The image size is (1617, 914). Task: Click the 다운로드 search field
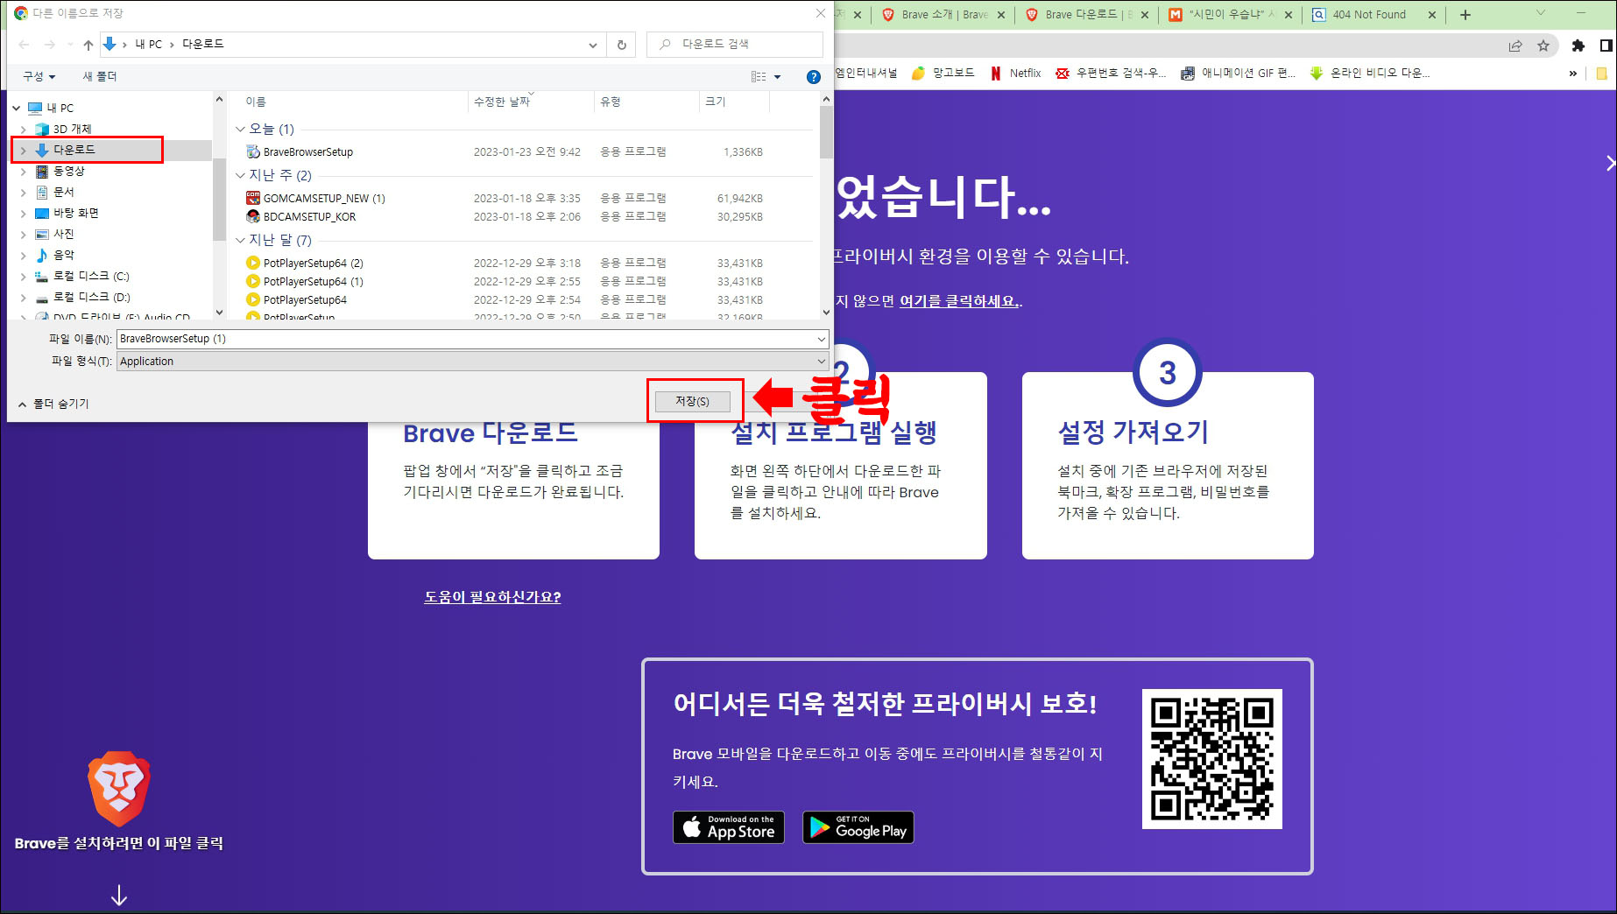click(734, 44)
